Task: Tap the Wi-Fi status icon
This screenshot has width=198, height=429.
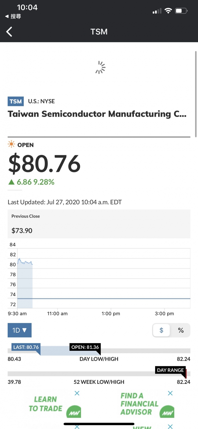Action: 168,11
